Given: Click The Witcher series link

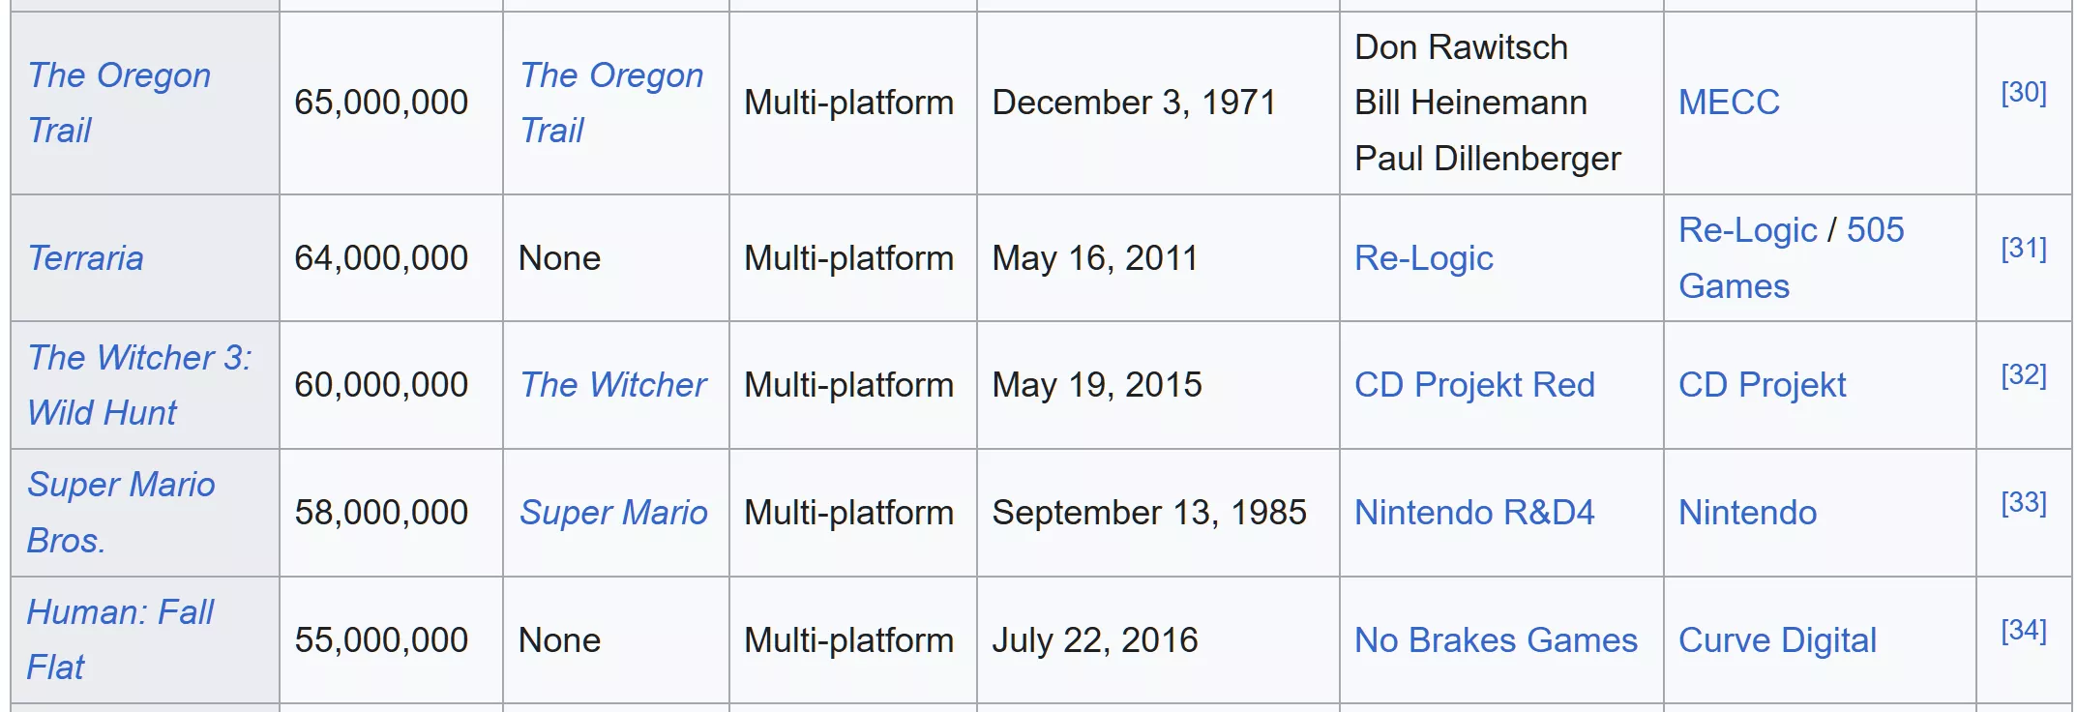Looking at the screenshot, I should pos(613,385).
